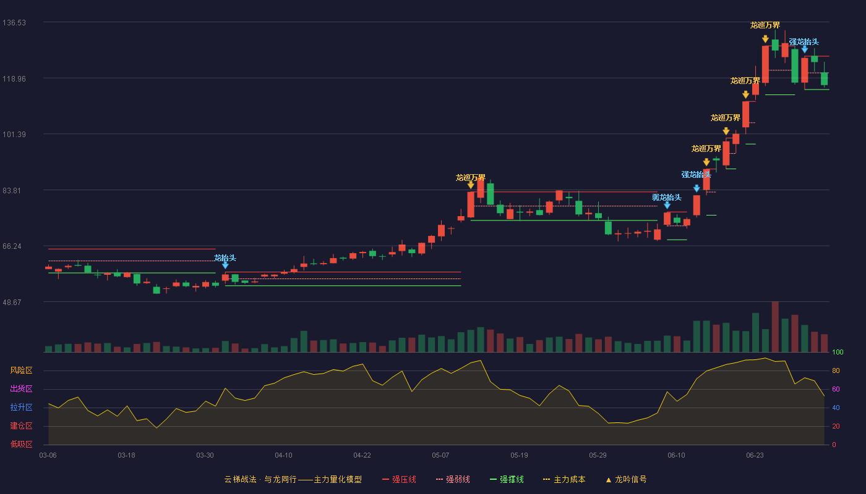Click the yellow arrow under the topmost 龙巡万界
This screenshot has height=494, width=866.
(765, 38)
